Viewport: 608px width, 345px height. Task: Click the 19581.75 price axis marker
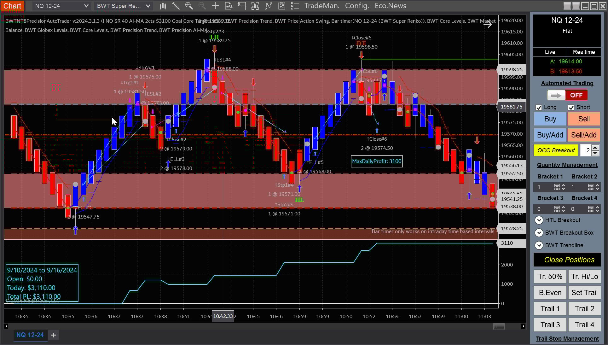(511, 107)
